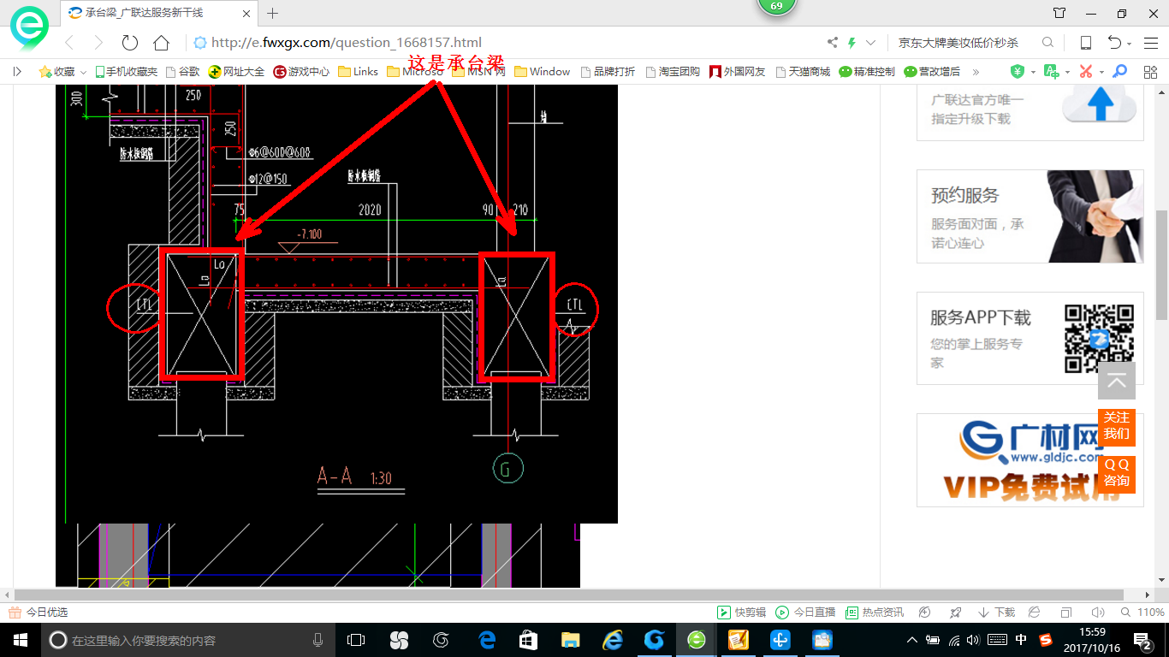Screen dimensions: 1169x657
Task: Select the 承台梁_广联达服务新干线 tab
Action: [158, 13]
